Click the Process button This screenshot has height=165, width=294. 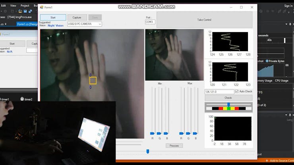[x=174, y=146]
